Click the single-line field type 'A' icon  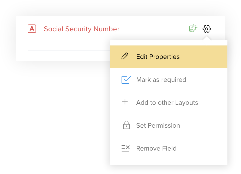(x=32, y=29)
